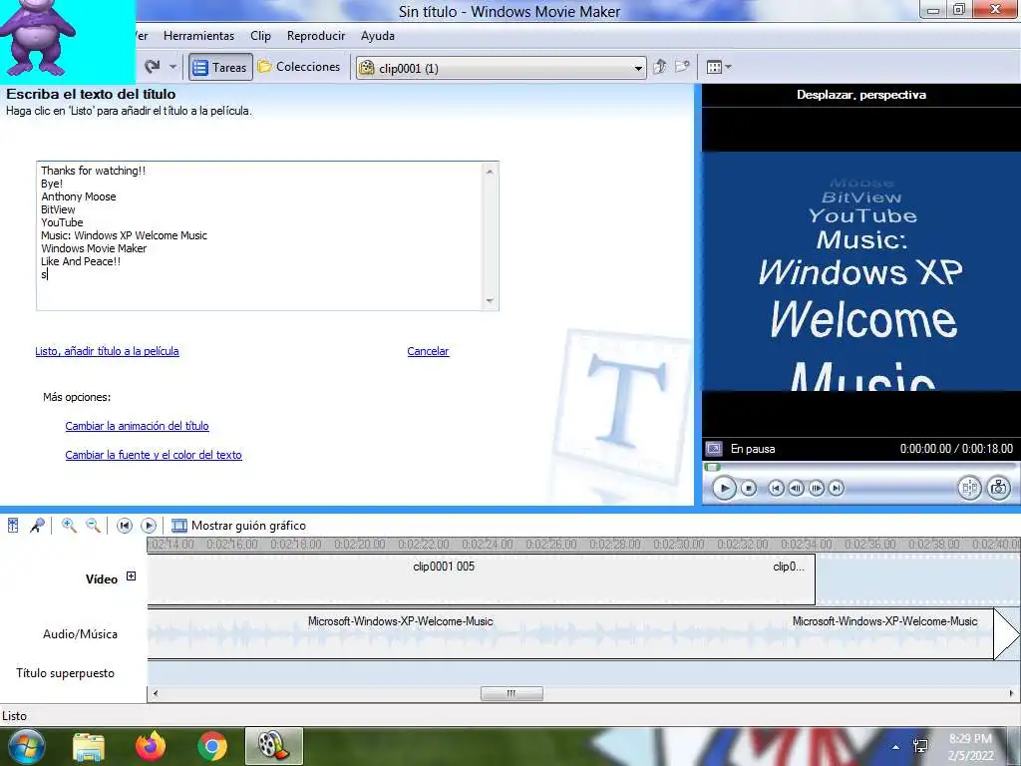Screen dimensions: 1021x766
Task: Click timeline scrollbar left arrow
Action: click(155, 694)
